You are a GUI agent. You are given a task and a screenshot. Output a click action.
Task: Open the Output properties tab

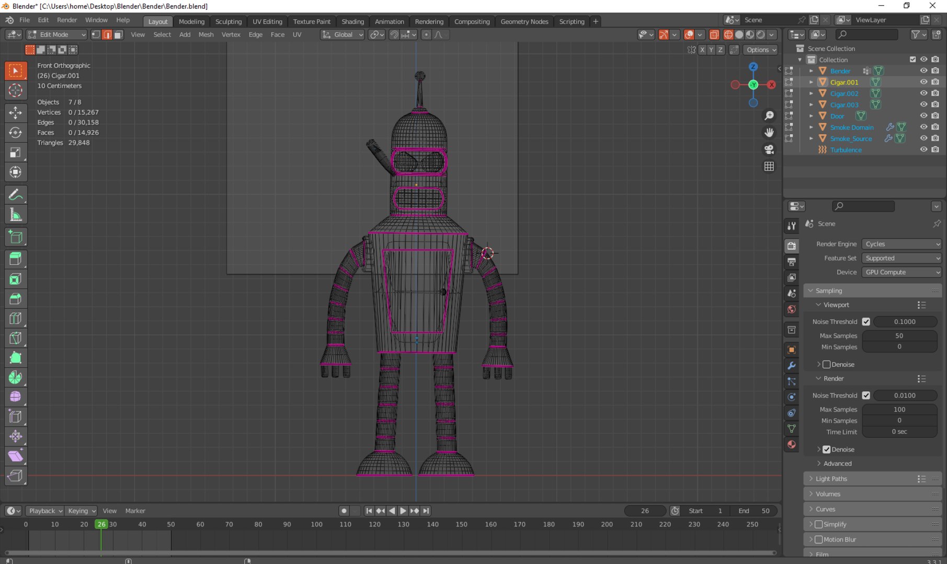[x=792, y=262]
